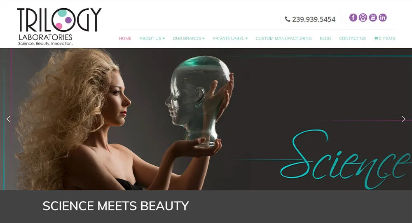
Task: Call phone number 239.939.5454
Action: (x=314, y=19)
